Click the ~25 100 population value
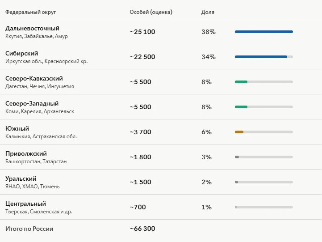Viewport: 322px width, 242px height. pyautogui.click(x=142, y=32)
